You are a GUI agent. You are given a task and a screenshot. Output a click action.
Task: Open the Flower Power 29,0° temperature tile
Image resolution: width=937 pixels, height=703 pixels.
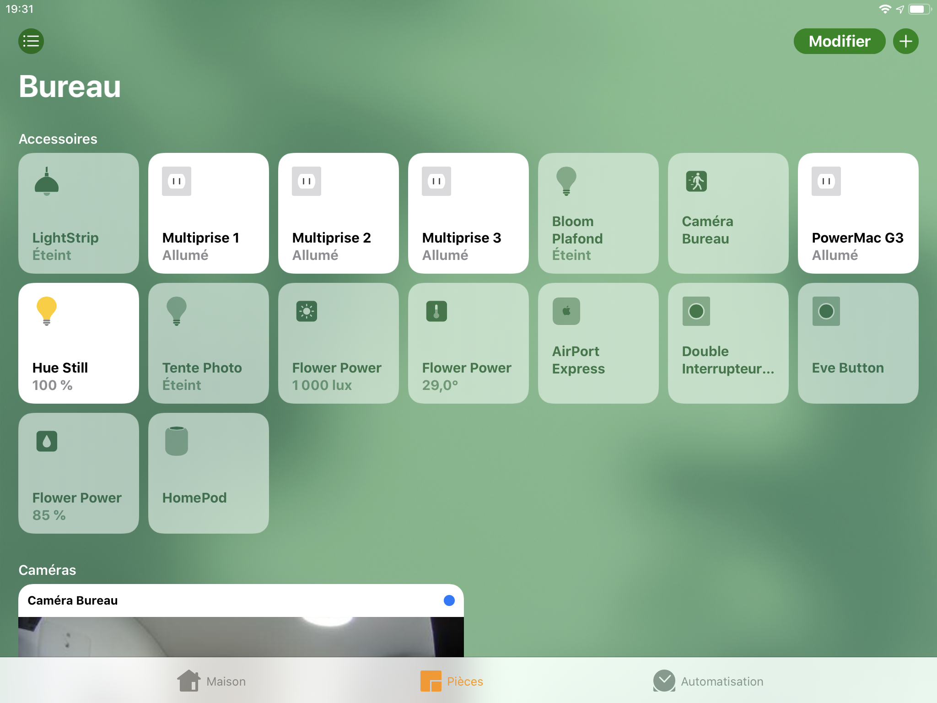[468, 343]
